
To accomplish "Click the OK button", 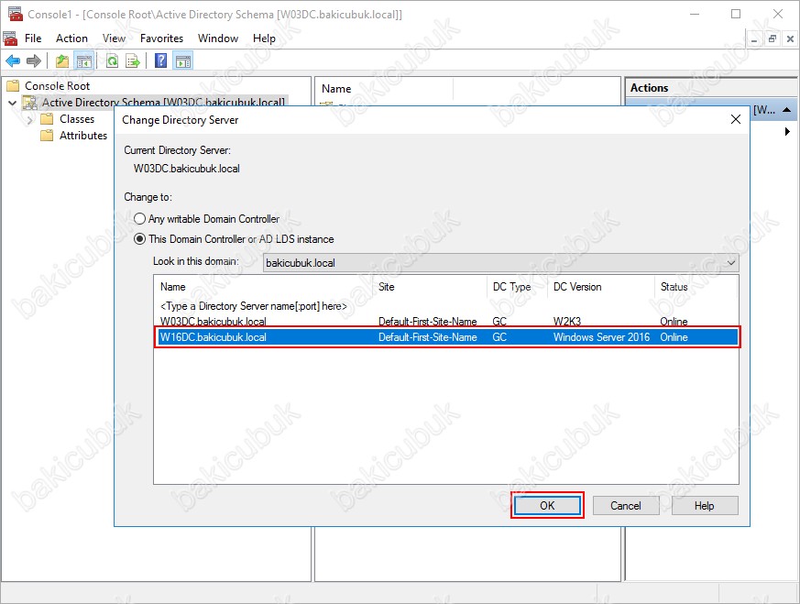I will coord(547,506).
